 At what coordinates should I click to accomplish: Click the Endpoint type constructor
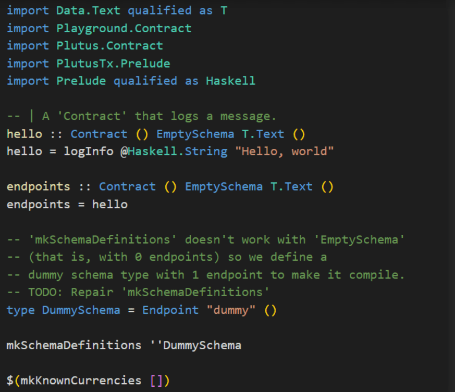(x=170, y=310)
